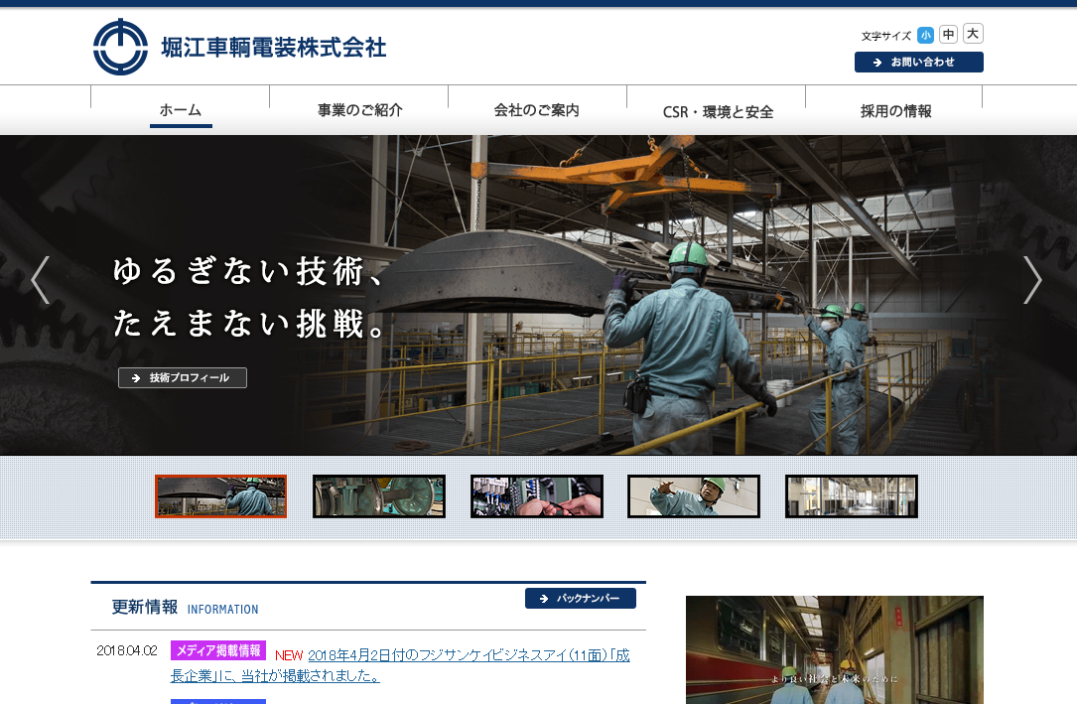This screenshot has width=1077, height=704.
Task: Open the ホーム navigation tab
Action: click(181, 110)
